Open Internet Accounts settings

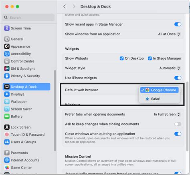[26, 160]
